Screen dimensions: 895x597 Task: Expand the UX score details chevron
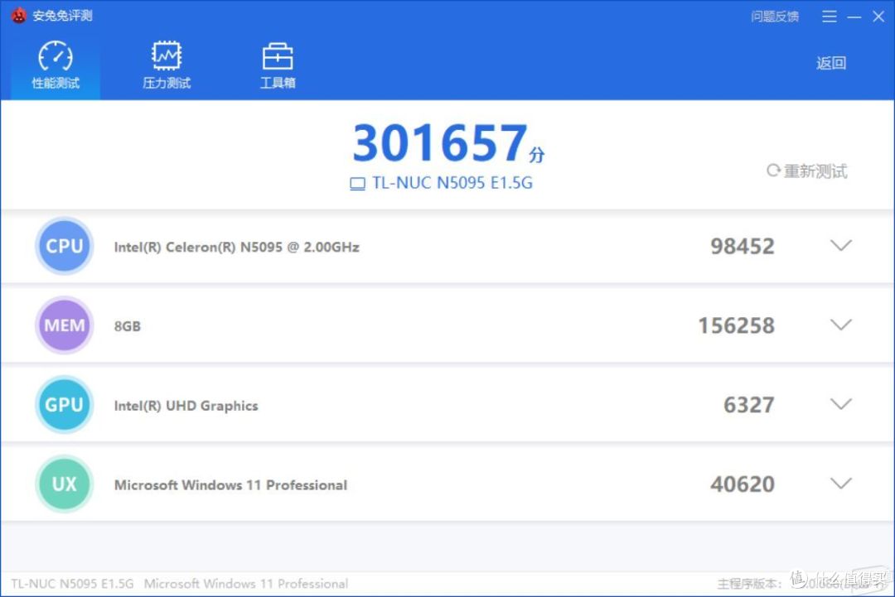pyautogui.click(x=841, y=484)
